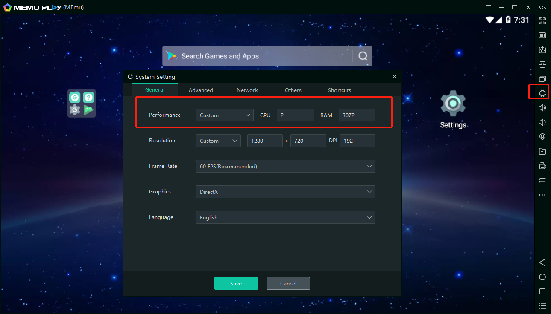Switch to the Network tab
The width and height of the screenshot is (551, 314).
(247, 90)
